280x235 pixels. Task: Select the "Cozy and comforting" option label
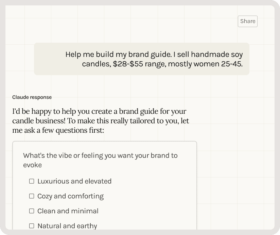click(x=70, y=196)
